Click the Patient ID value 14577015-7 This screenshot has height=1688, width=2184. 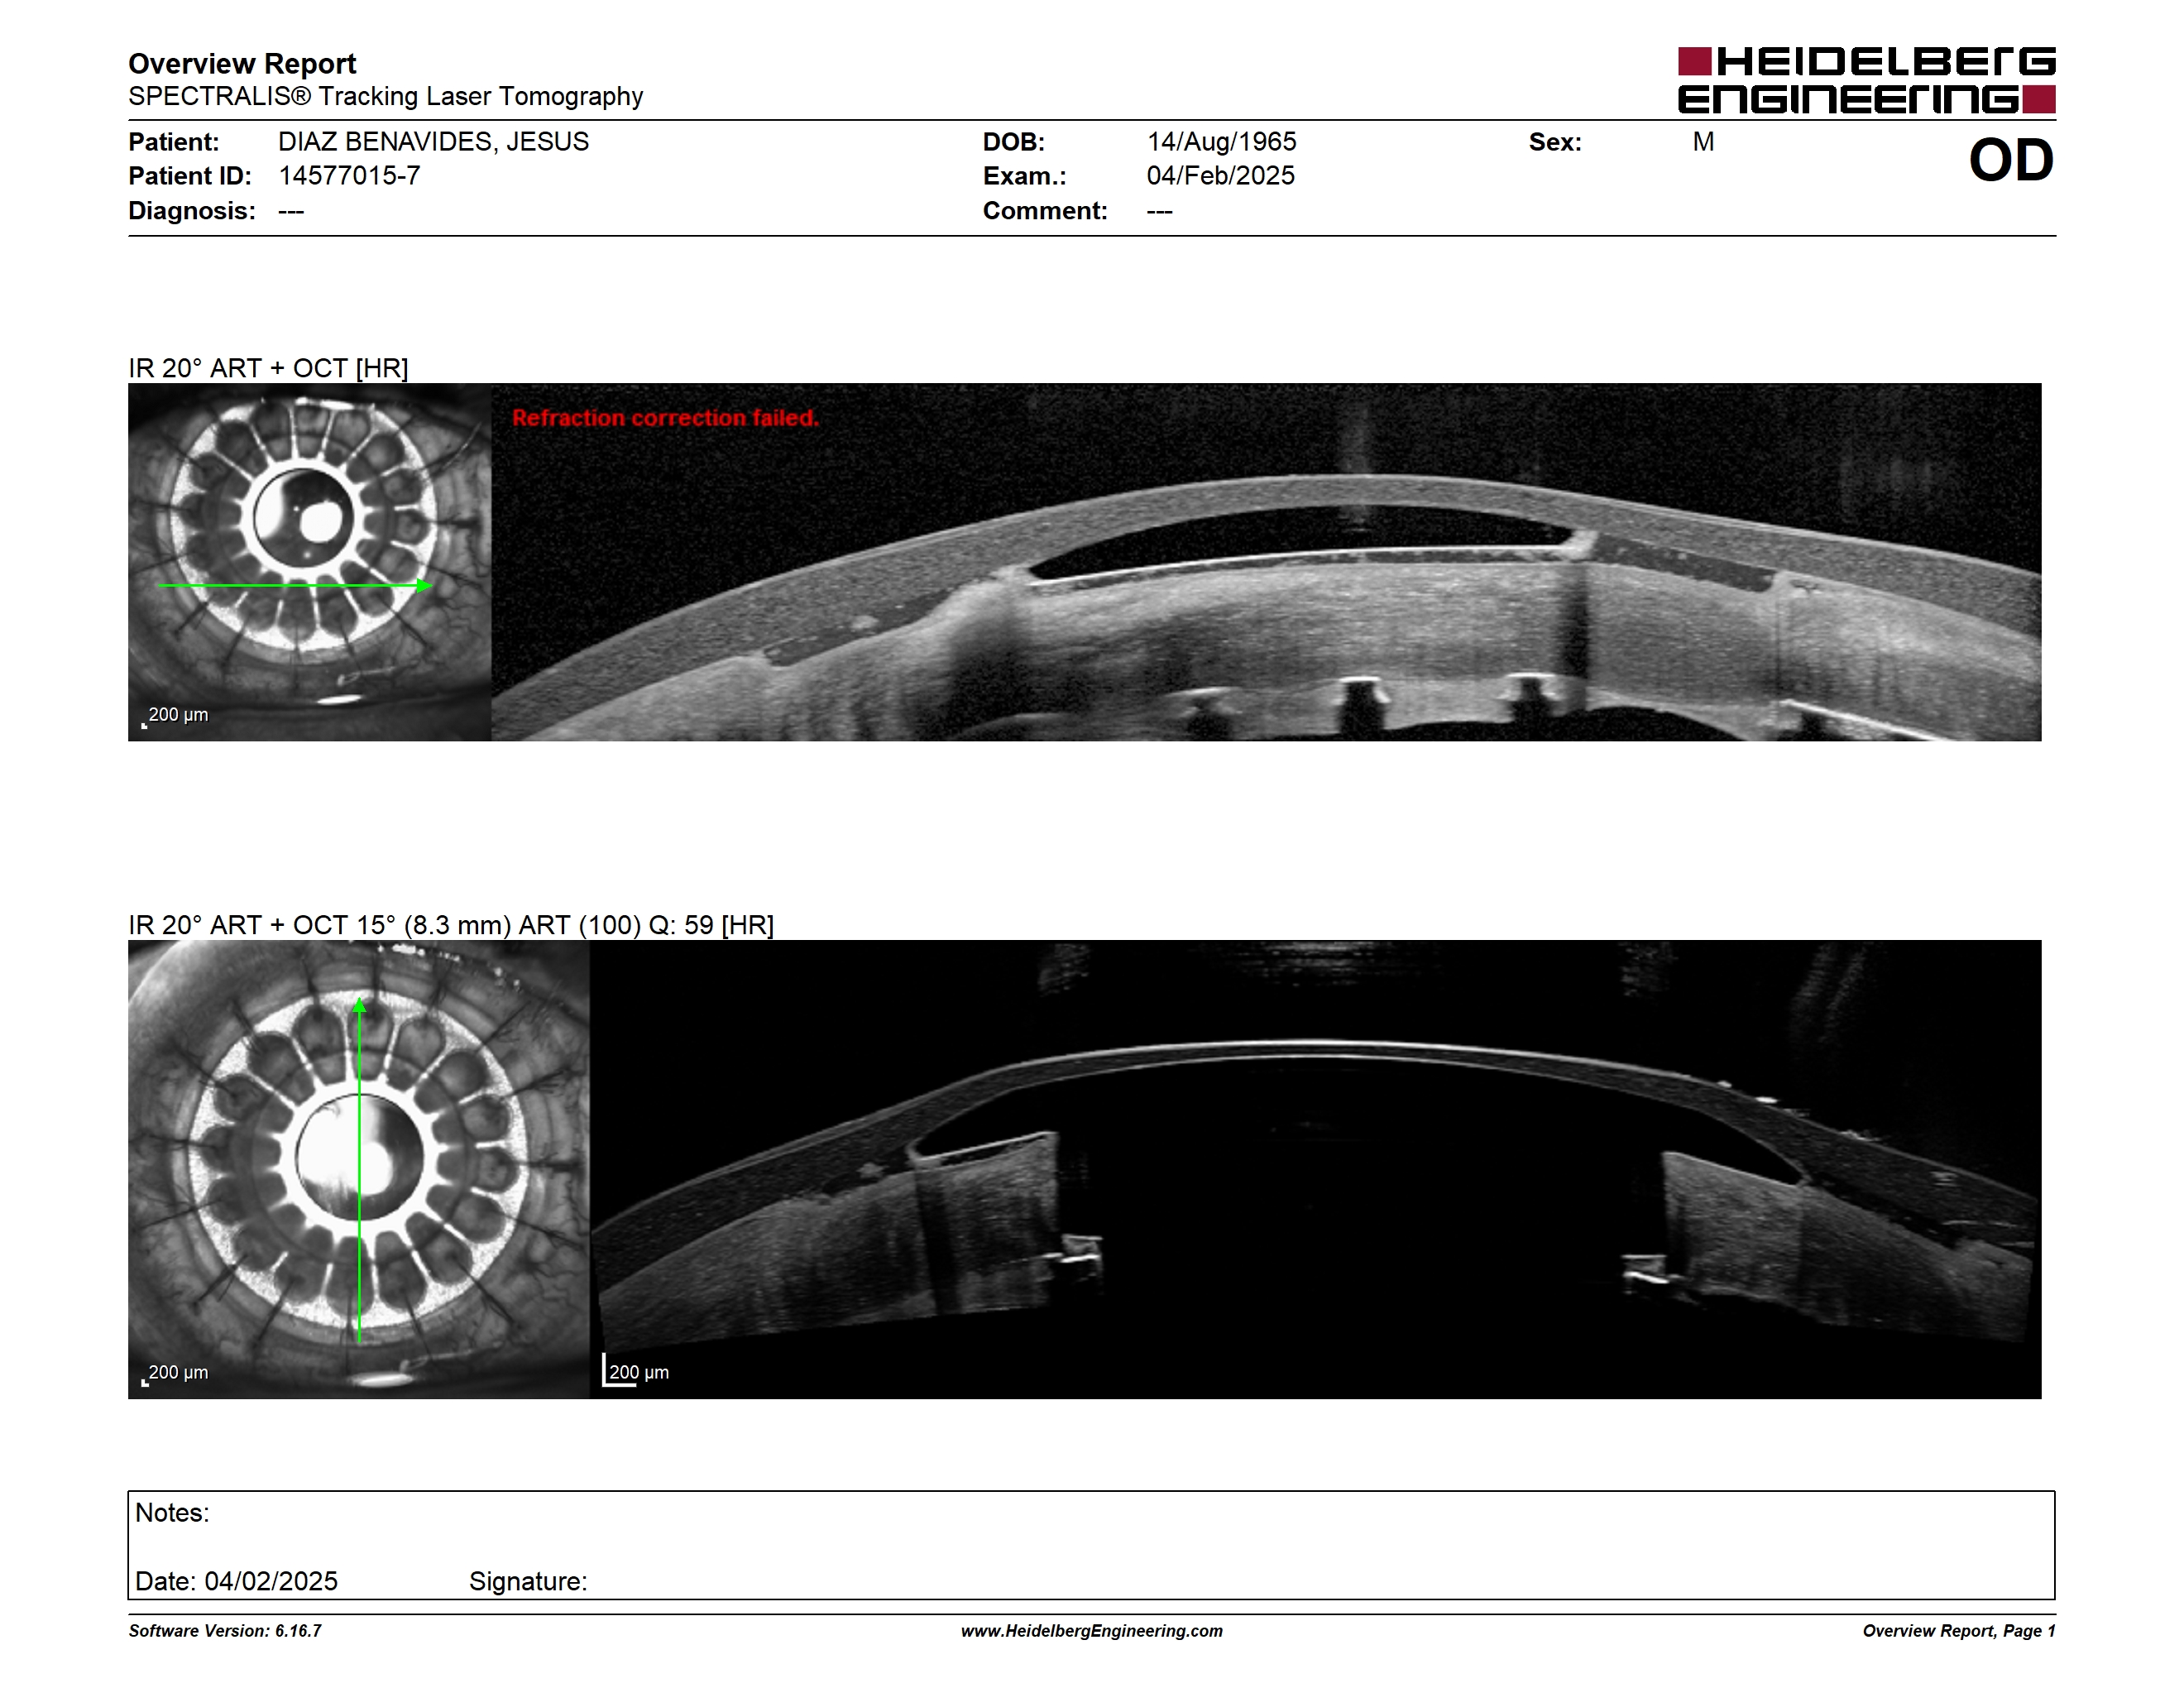tap(349, 176)
